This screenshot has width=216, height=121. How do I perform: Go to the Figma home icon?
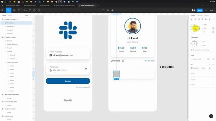[x=2, y=6]
